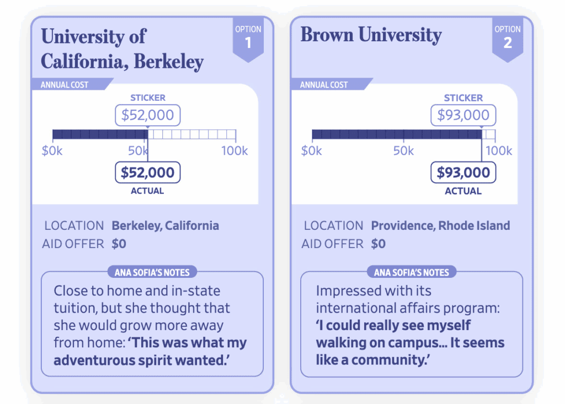Click Brown's annual cost bar
Image resolution: width=565 pixels, height=404 pixels.
coord(403,134)
